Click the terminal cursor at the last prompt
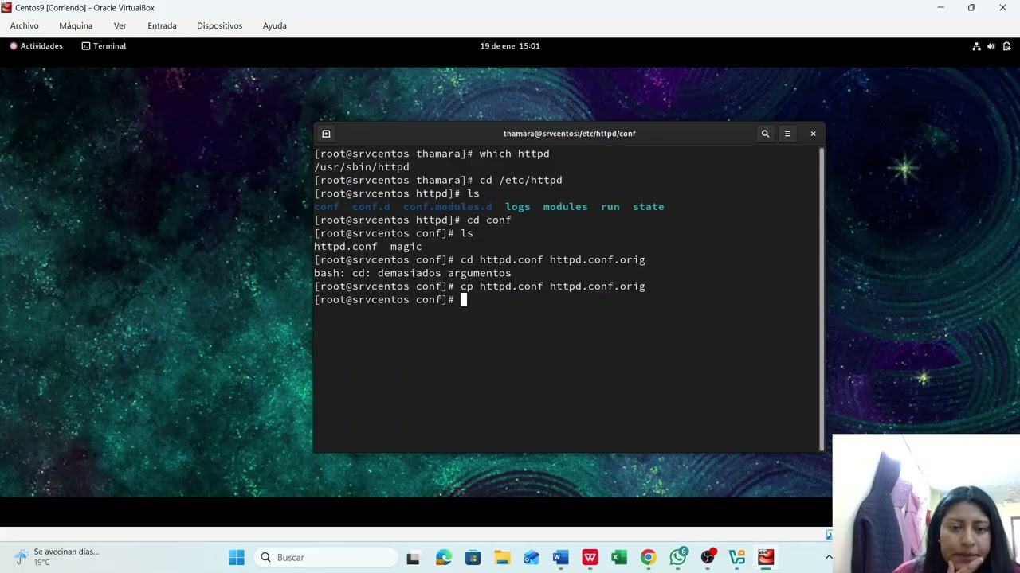The image size is (1020, 573). 463,300
